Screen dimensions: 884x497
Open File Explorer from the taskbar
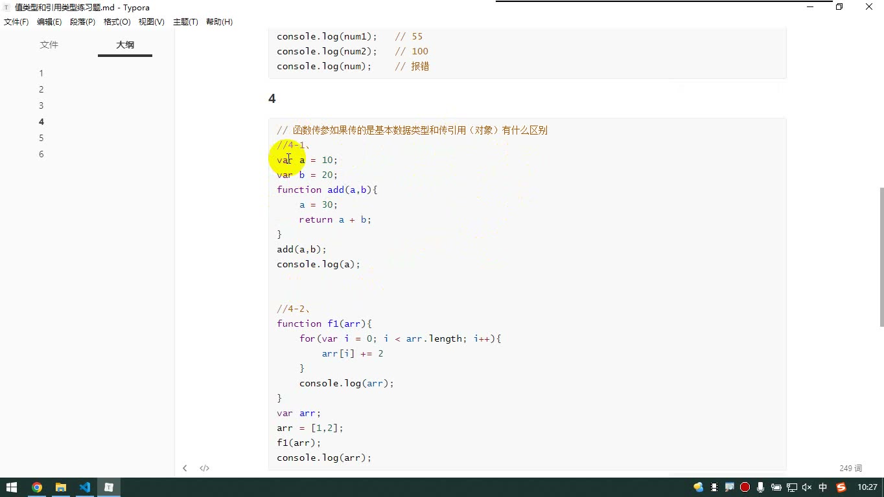61,487
